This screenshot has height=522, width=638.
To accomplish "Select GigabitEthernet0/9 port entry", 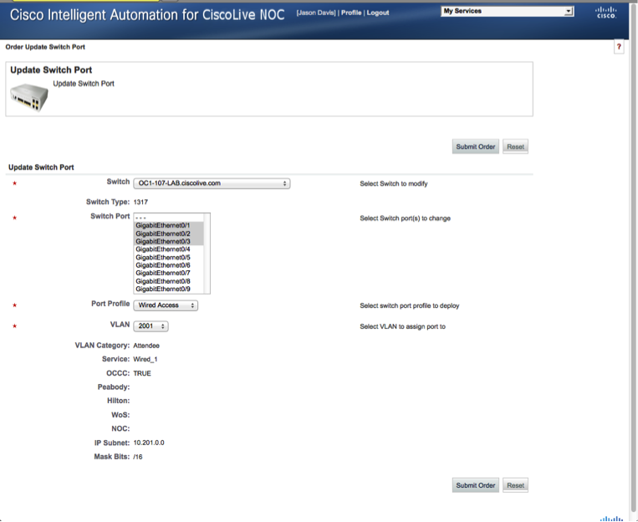I will click(163, 289).
